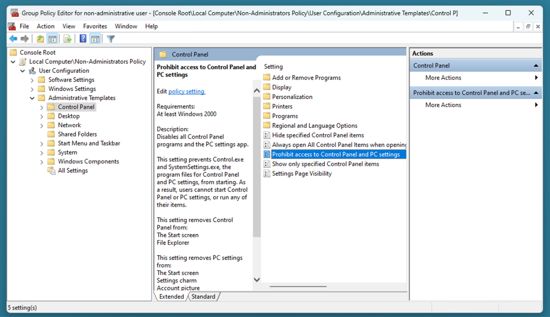Select the Hide specified Control Panel items setting

pyautogui.click(x=318, y=135)
